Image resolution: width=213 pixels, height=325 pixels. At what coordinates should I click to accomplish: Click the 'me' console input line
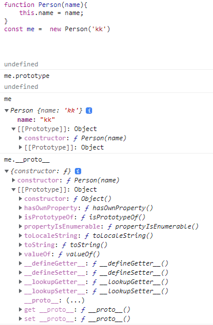7,99
